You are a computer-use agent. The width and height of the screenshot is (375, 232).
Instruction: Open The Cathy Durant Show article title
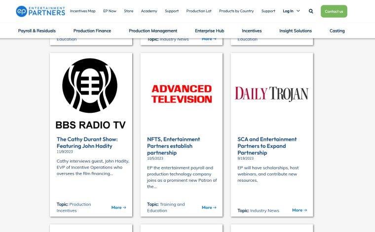[x=87, y=142]
